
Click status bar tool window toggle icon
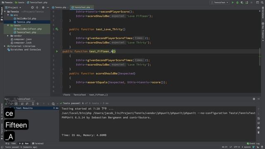click(x=2, y=147)
